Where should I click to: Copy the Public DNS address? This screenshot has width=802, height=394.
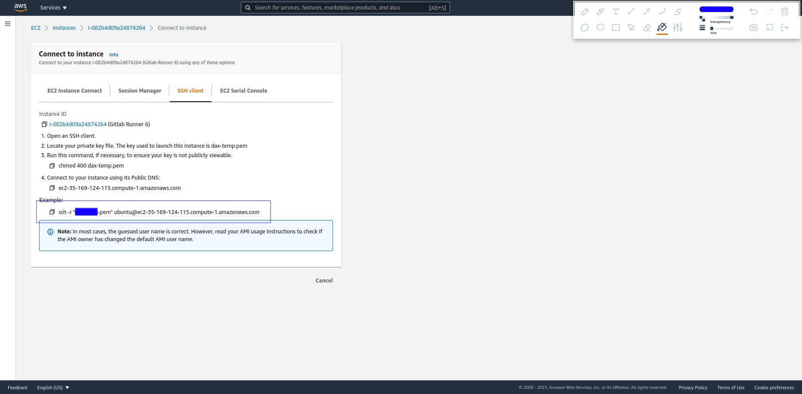tap(52, 188)
